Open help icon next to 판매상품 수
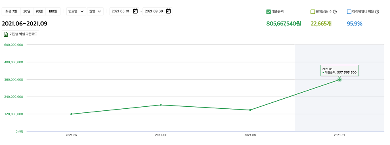 [x=335, y=12]
